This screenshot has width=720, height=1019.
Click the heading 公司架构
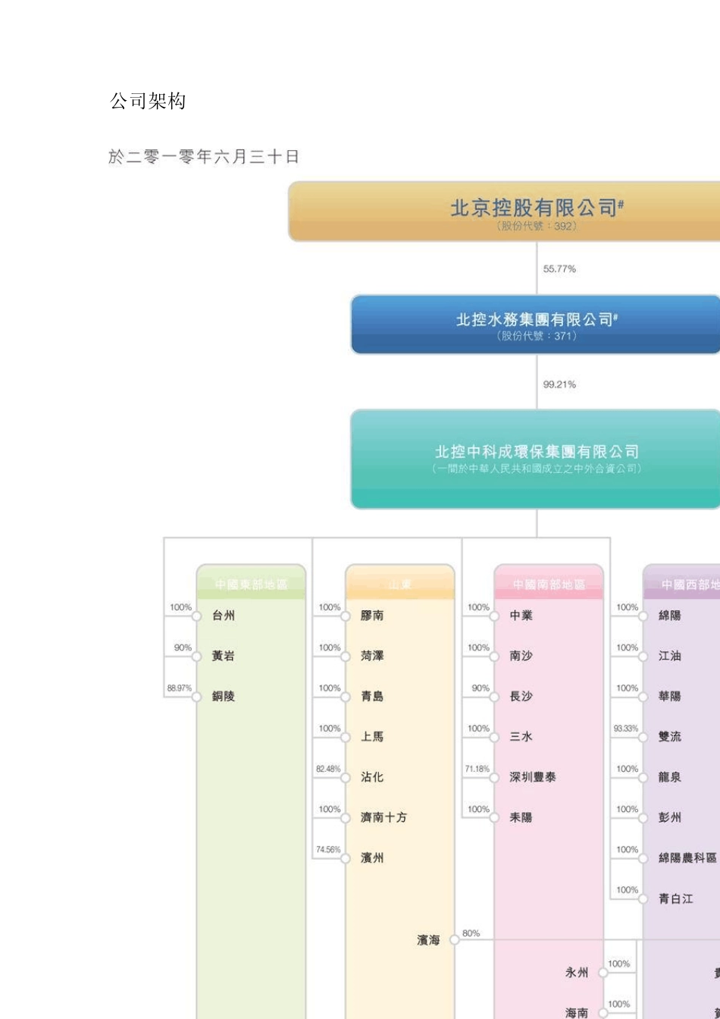coord(148,101)
